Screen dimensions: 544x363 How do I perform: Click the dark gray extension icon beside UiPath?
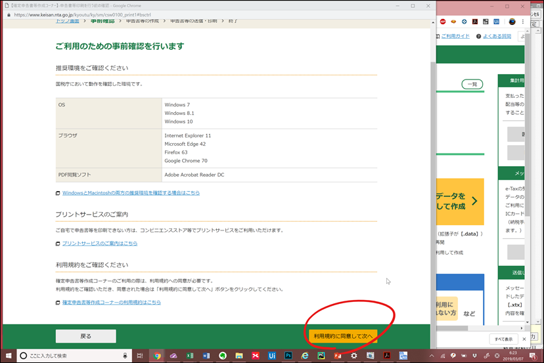click(486, 22)
